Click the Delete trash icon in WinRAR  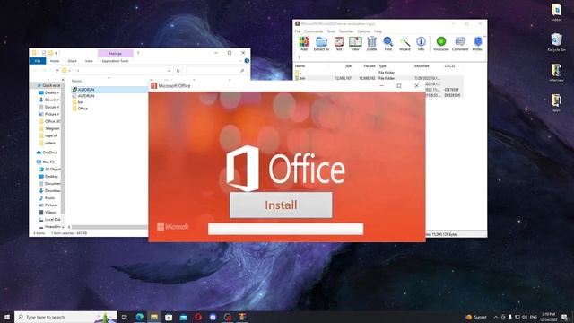pos(371,44)
